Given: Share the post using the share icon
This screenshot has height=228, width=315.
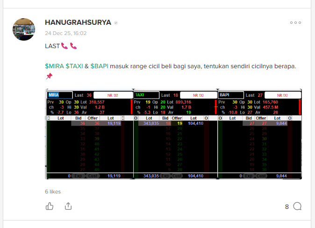Looking at the screenshot, I should (68, 206).
